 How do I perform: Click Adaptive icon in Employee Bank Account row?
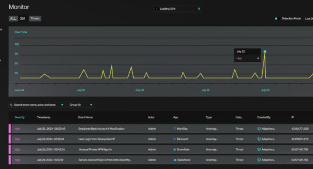pos(259,128)
